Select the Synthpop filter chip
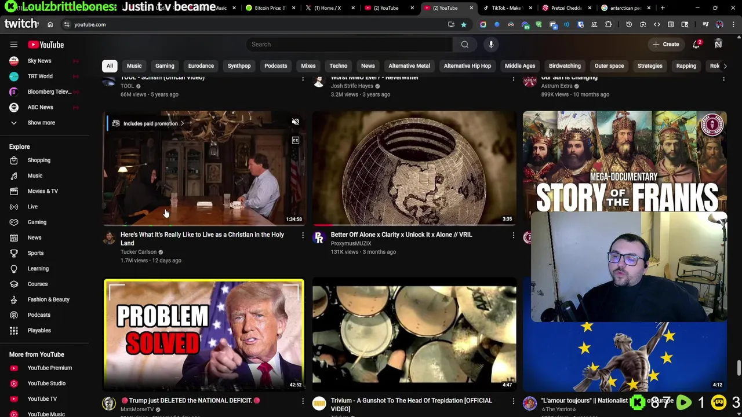The width and height of the screenshot is (742, 417). coord(239,65)
